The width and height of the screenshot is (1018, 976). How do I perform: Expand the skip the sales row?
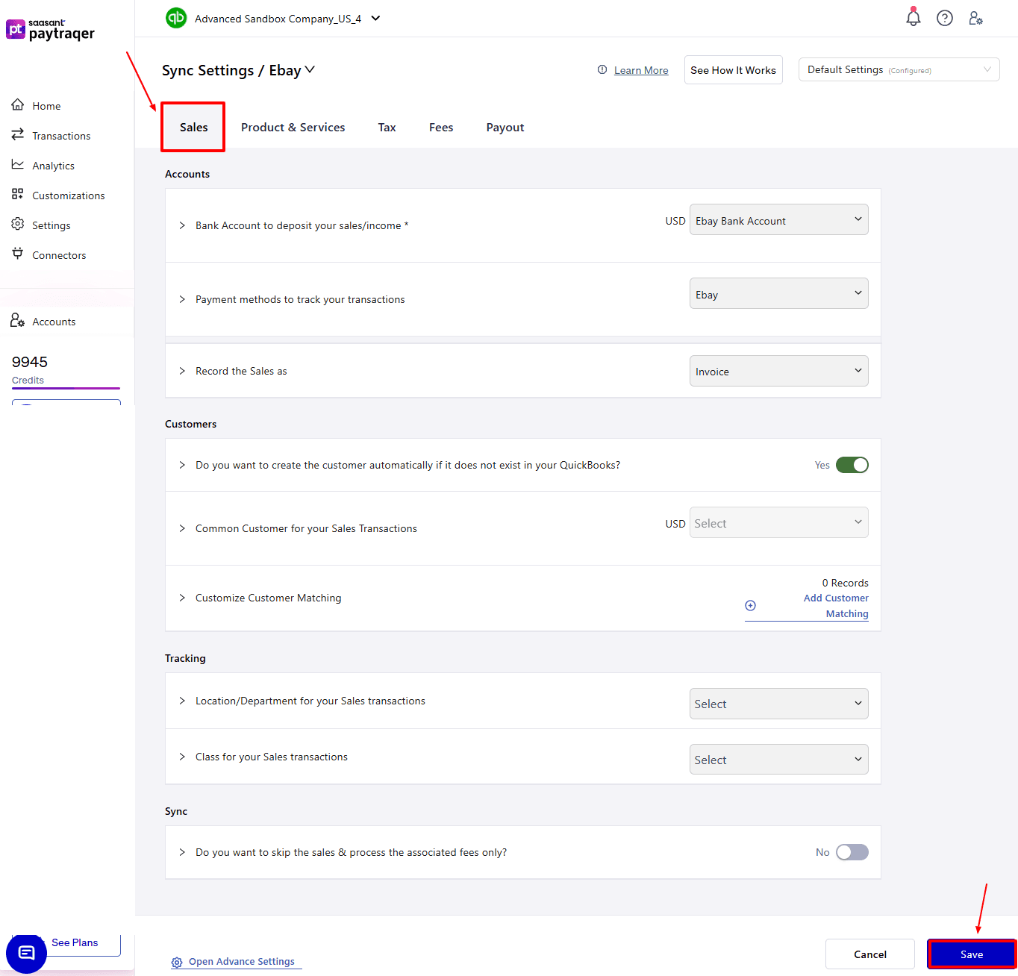coord(182,852)
